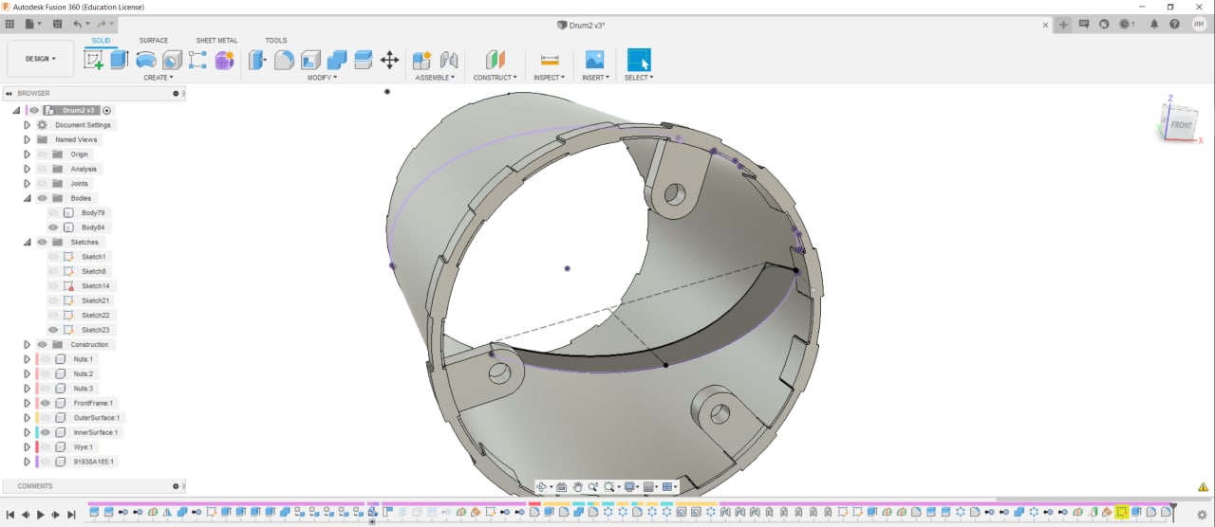Select the Extrude tool
Screen dimensions: 1215x527
119,60
